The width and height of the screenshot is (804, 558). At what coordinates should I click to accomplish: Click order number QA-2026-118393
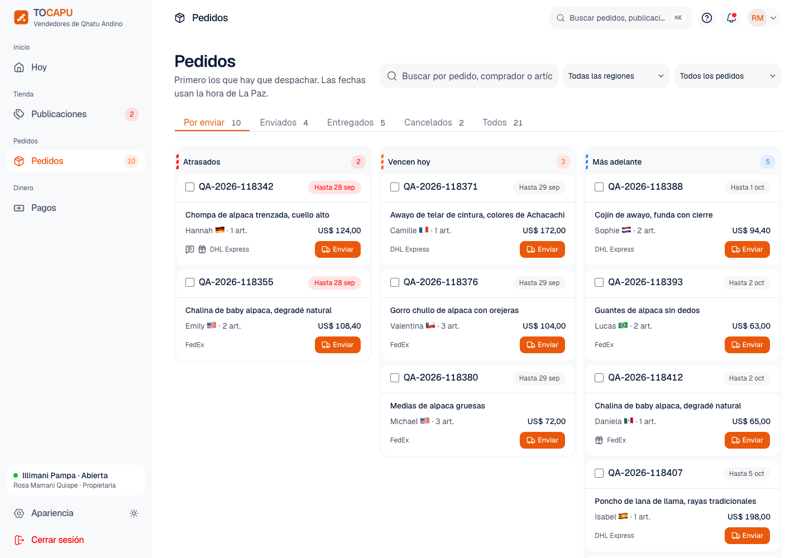(x=645, y=282)
